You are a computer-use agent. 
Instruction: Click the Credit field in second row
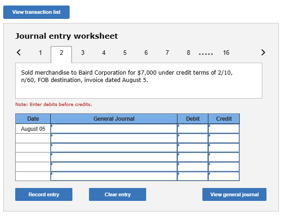[224, 138]
